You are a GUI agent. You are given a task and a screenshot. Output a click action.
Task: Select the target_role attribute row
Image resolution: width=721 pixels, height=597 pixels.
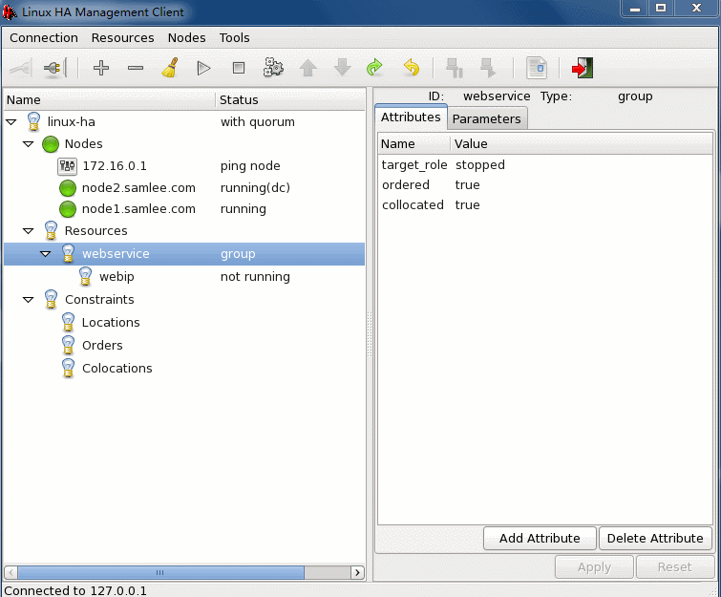(545, 164)
